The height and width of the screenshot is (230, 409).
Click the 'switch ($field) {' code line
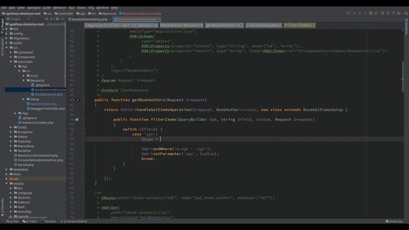(x=143, y=130)
